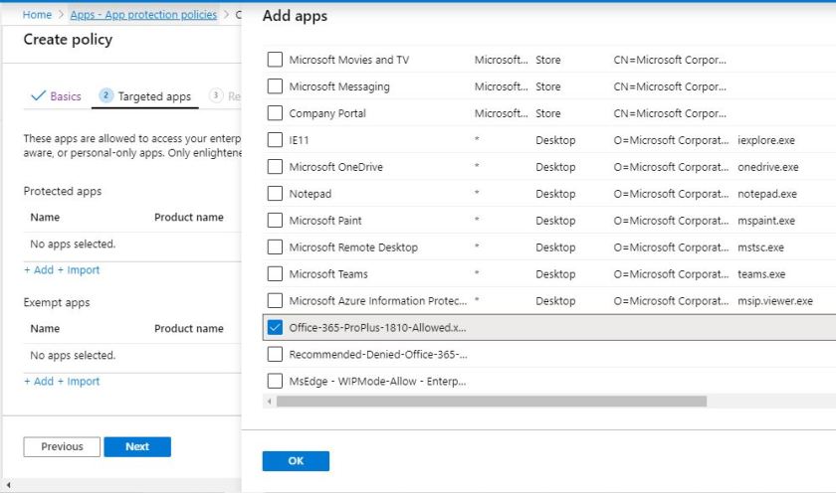Tick the IE11 app checkbox
The image size is (836, 493).
(x=275, y=140)
